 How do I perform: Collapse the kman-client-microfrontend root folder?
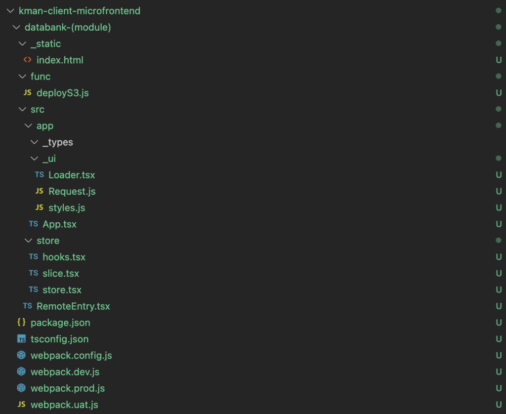click(10, 11)
